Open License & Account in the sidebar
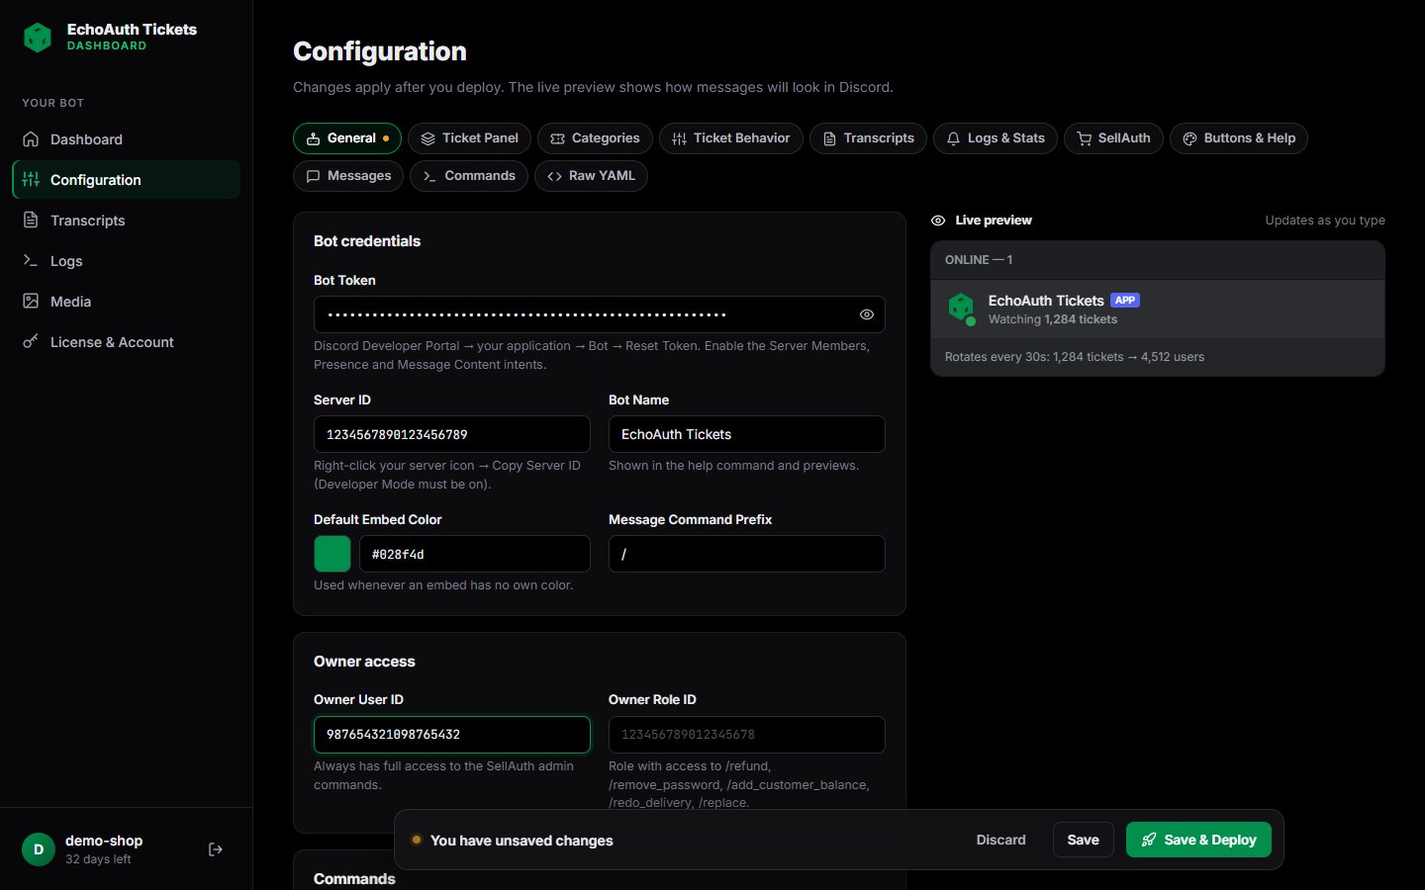 pos(126,342)
